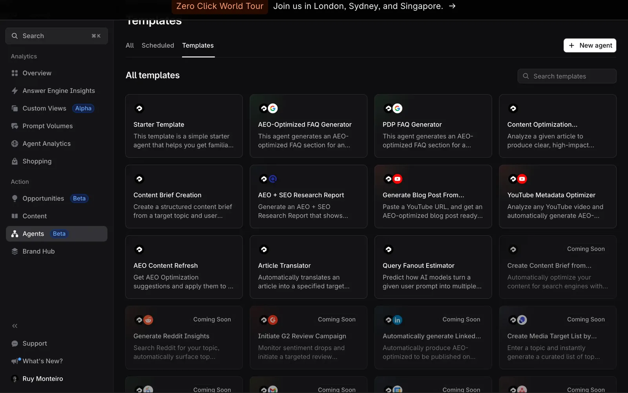Image resolution: width=628 pixels, height=393 pixels.
Task: Click the Create Media Target List by... card
Action: [558, 338]
